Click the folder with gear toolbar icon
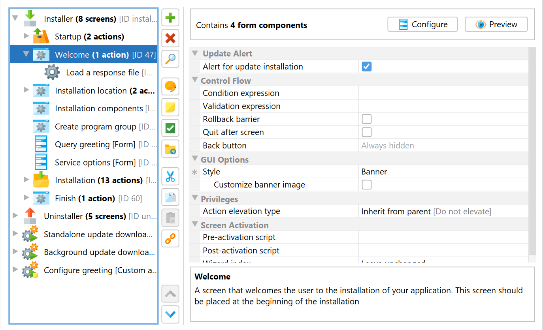 170,149
